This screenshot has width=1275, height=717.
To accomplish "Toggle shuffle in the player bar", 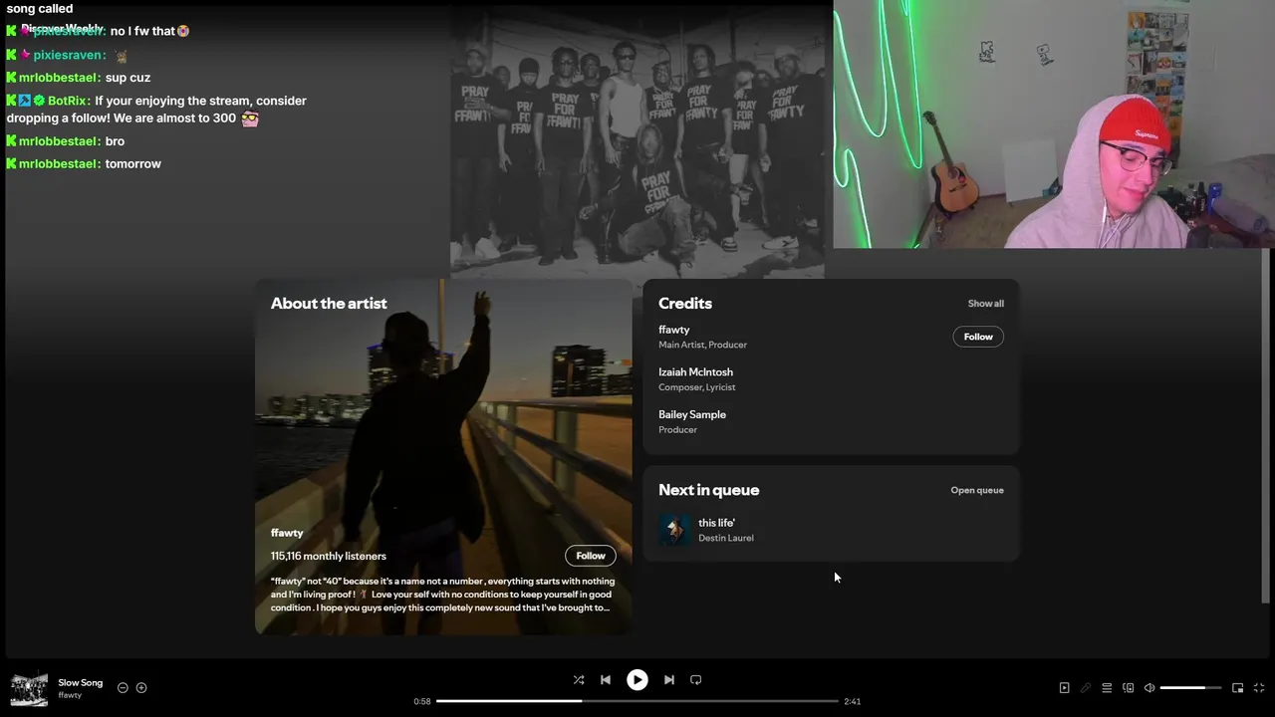I will click(578, 680).
